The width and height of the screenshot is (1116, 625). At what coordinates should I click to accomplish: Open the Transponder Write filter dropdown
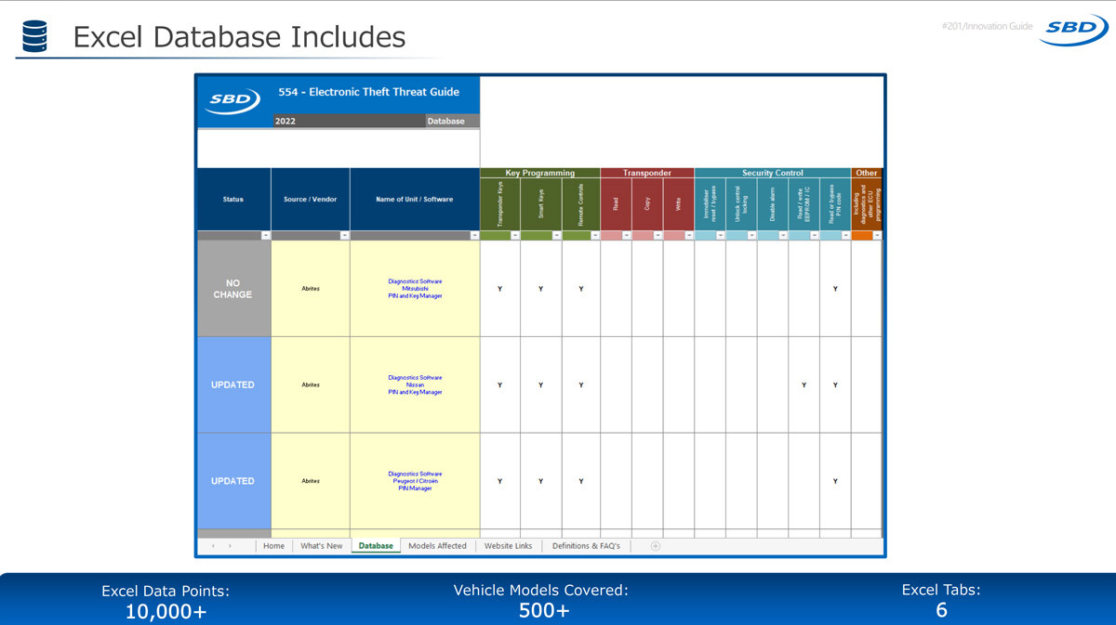[689, 236]
